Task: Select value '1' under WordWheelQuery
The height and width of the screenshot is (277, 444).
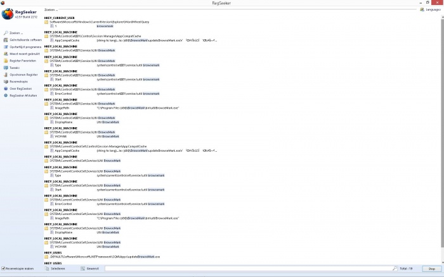Action: pyautogui.click(x=56, y=27)
